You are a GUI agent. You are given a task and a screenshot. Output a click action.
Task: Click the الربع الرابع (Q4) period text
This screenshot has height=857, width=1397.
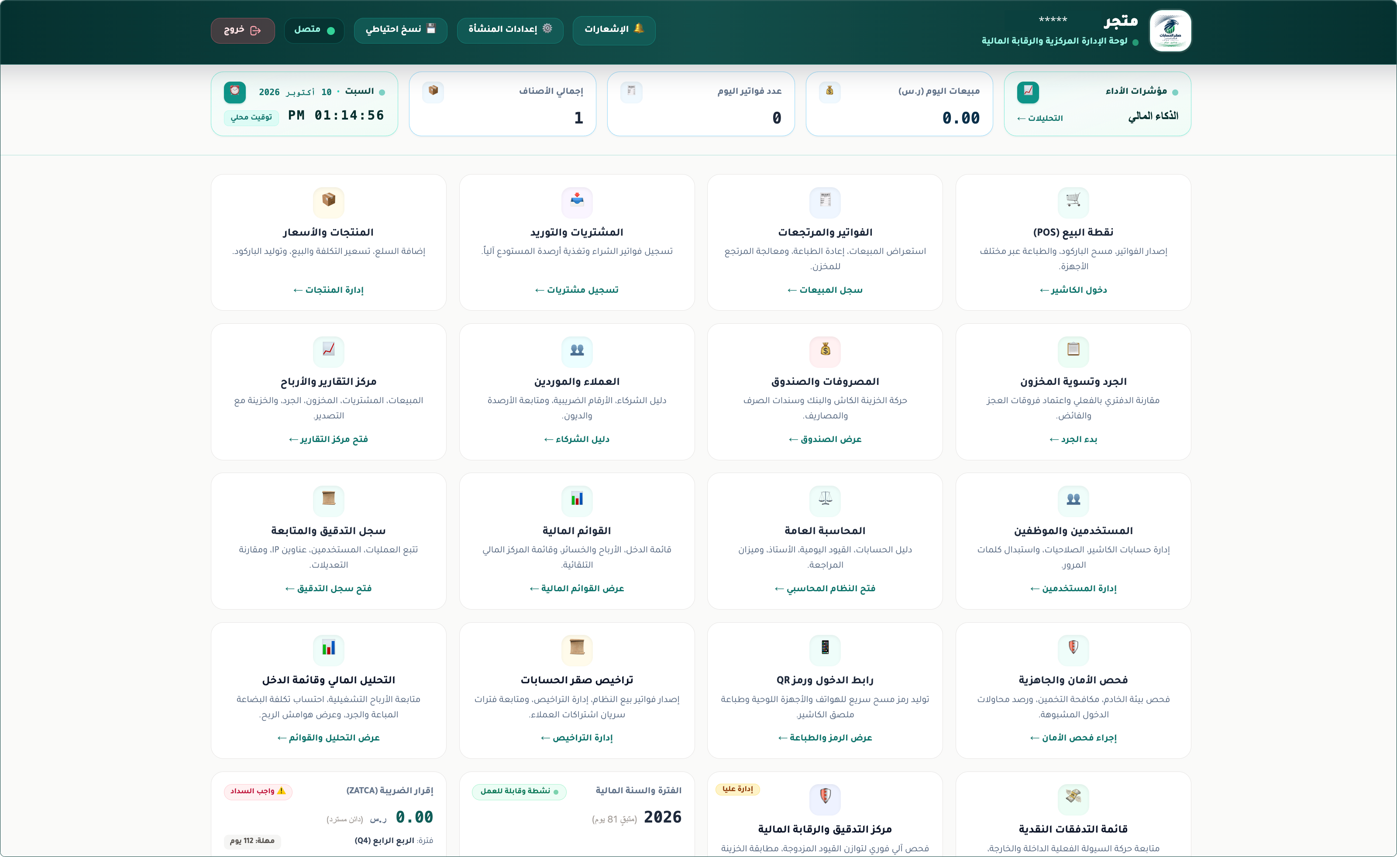click(x=385, y=840)
